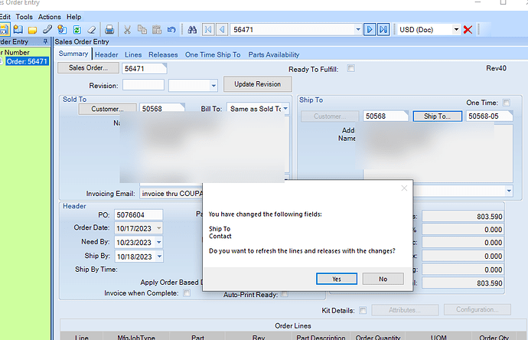Switch to the Lines tab
The height and width of the screenshot is (340, 528).
(133, 54)
